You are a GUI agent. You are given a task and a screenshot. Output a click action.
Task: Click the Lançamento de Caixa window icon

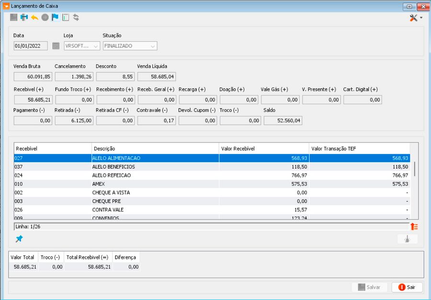[6, 6]
